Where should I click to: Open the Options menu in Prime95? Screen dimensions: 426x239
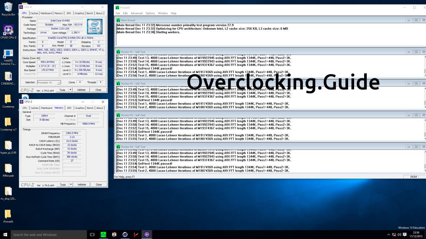point(150,13)
